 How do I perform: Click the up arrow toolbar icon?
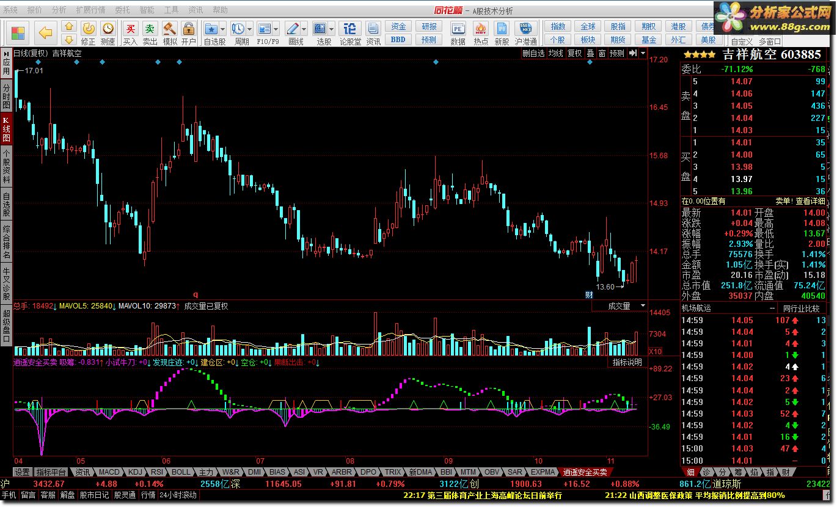69,27
